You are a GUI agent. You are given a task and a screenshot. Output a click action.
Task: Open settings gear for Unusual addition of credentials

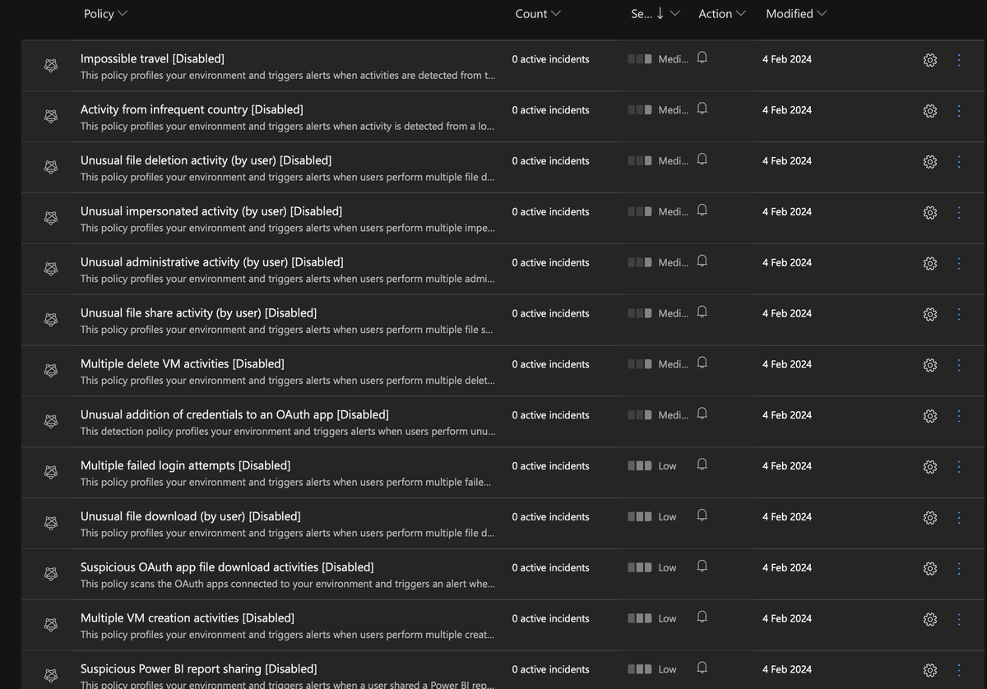[x=930, y=416]
